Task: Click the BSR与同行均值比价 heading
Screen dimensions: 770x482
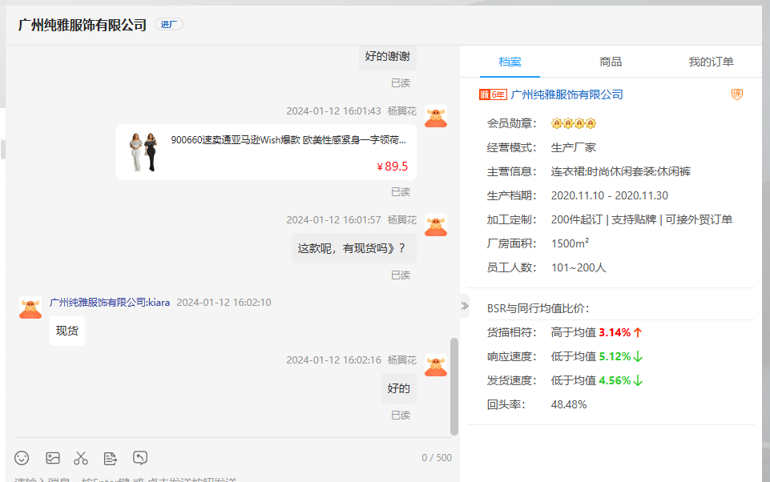Action: tap(538, 308)
